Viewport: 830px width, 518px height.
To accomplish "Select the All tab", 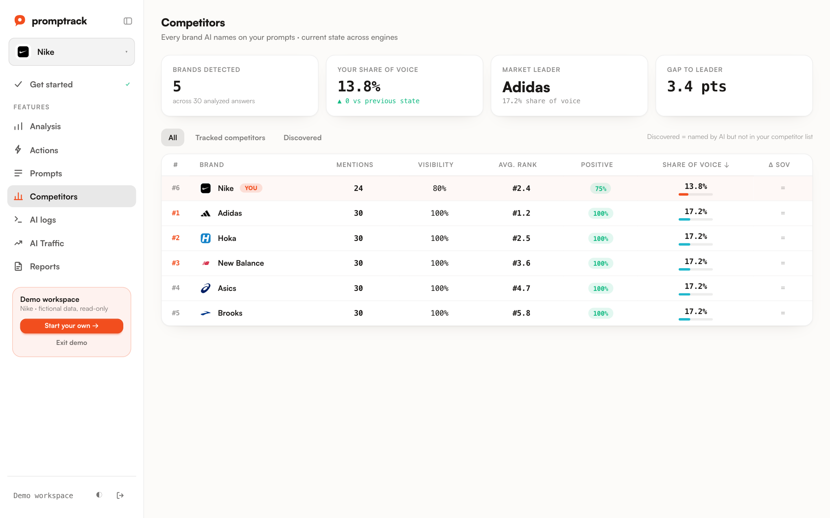I will (173, 138).
